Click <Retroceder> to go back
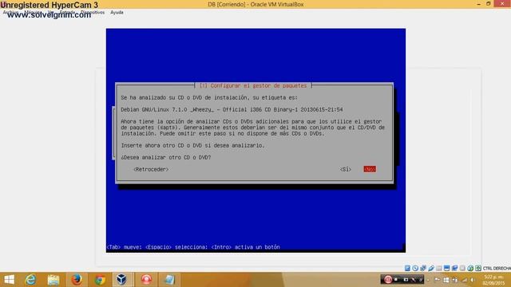 [151, 169]
